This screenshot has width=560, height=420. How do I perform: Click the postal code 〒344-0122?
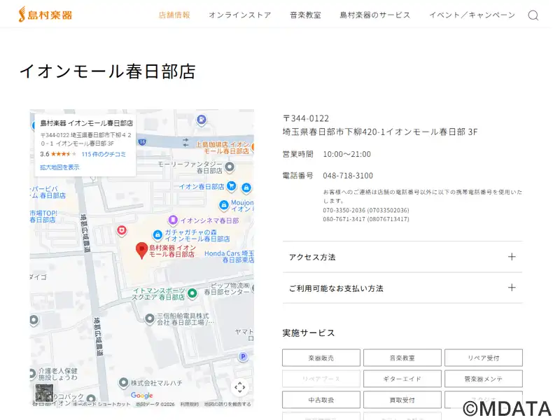click(x=306, y=118)
